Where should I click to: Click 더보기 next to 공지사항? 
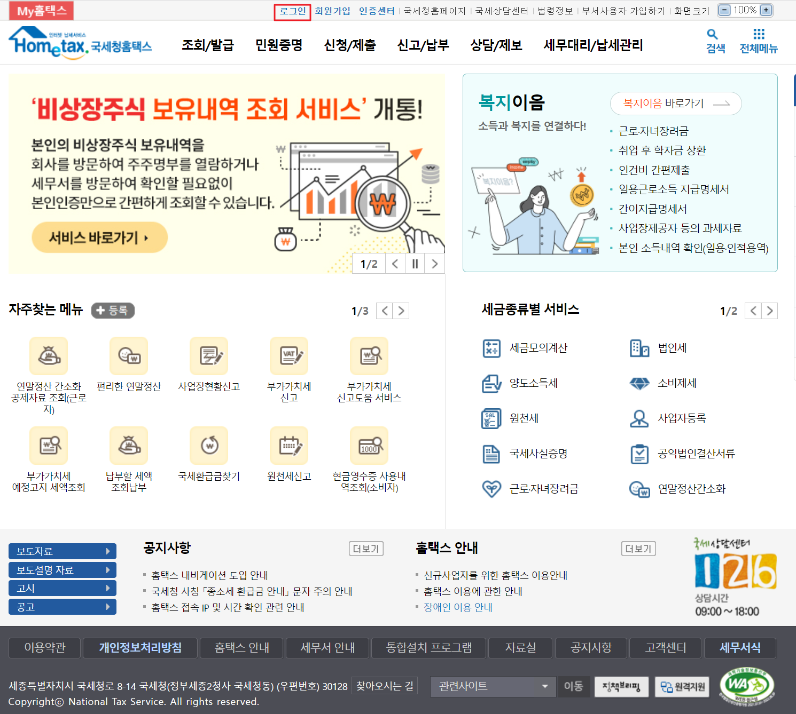pyautogui.click(x=366, y=549)
